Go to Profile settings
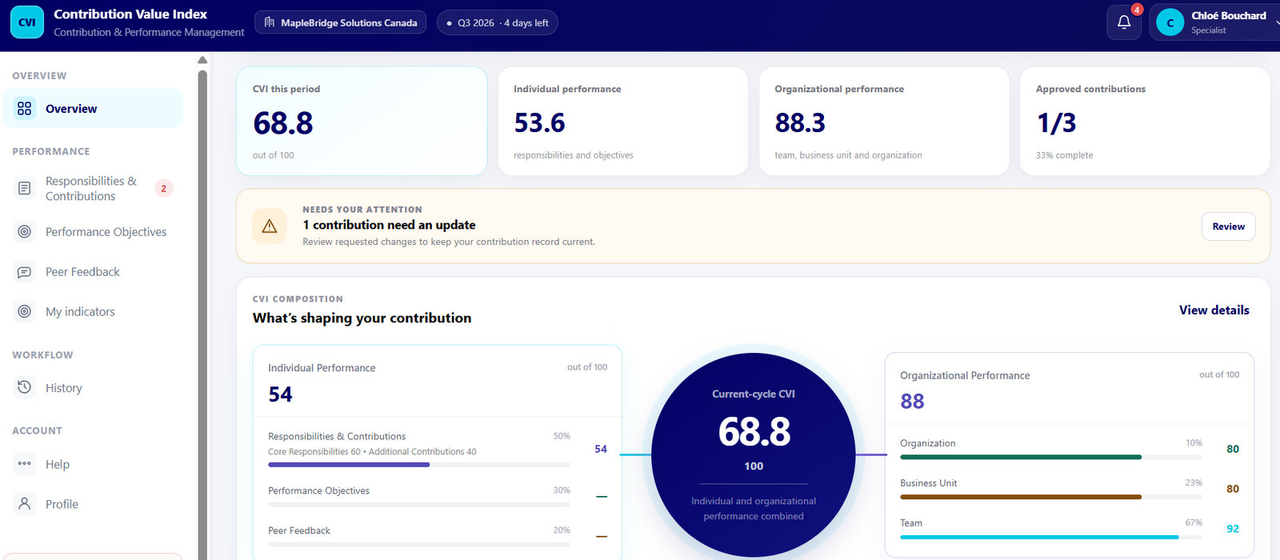This screenshot has height=560, width=1280. [93, 504]
